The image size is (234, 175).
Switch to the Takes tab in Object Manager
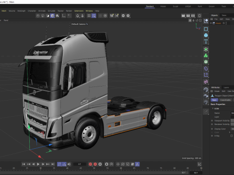click(224, 15)
